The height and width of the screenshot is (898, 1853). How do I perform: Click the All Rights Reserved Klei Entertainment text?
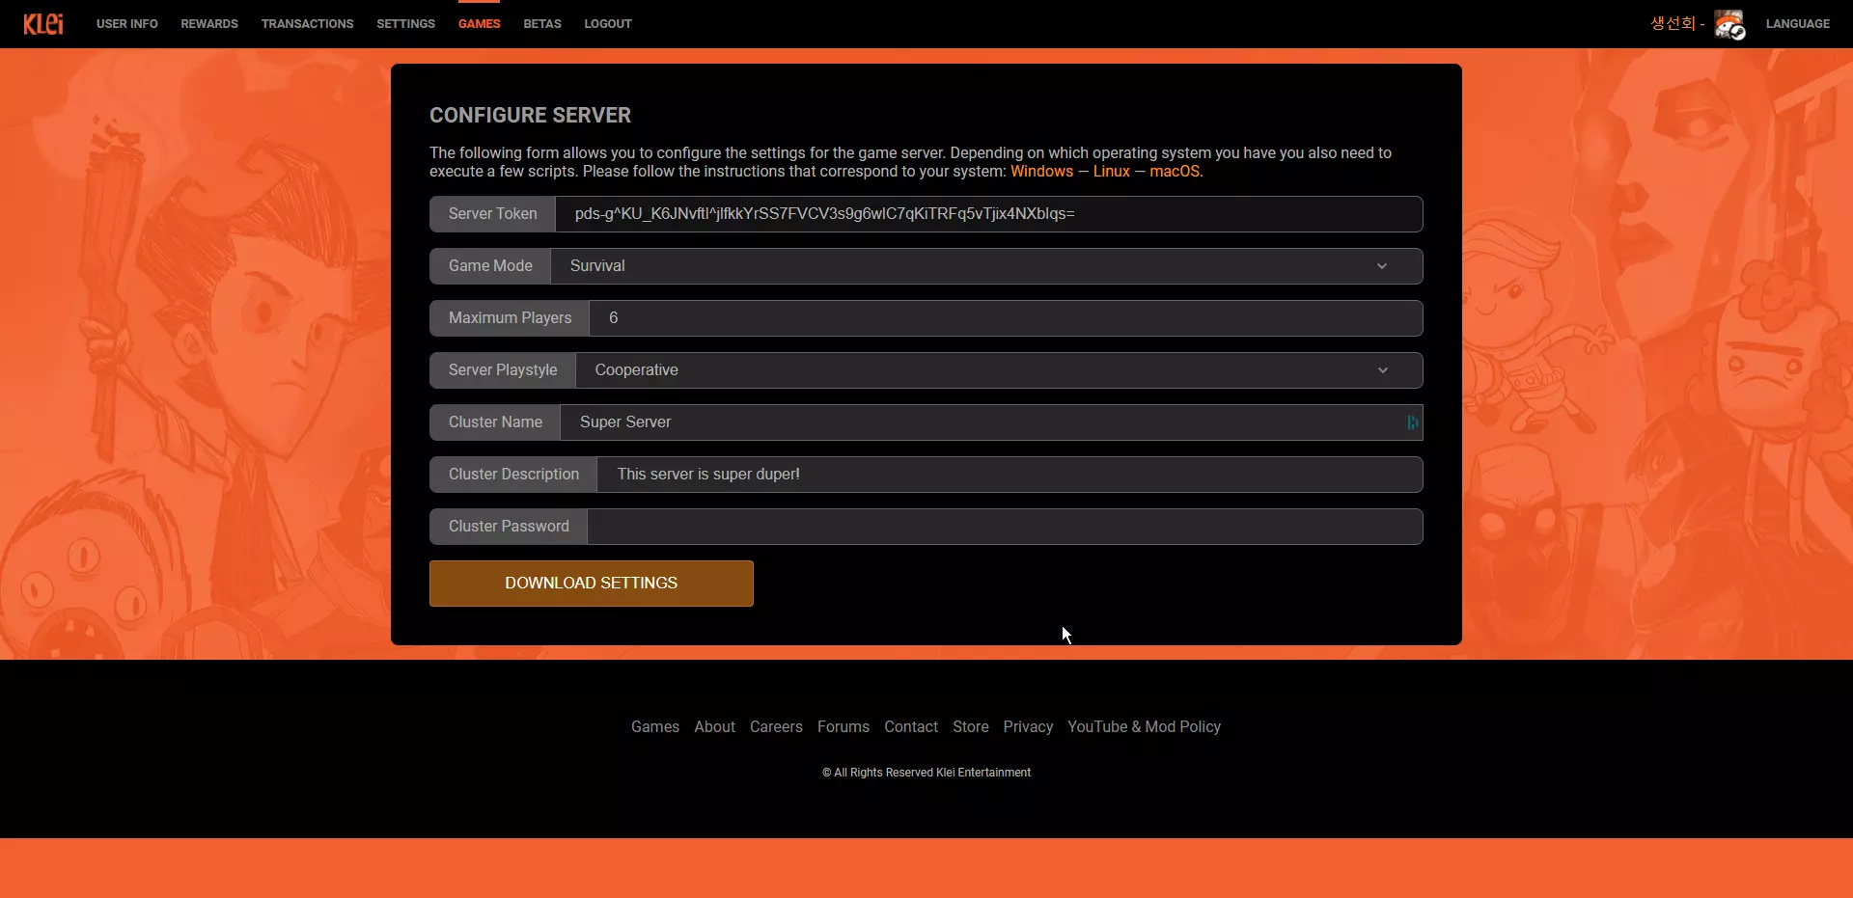coord(926,773)
